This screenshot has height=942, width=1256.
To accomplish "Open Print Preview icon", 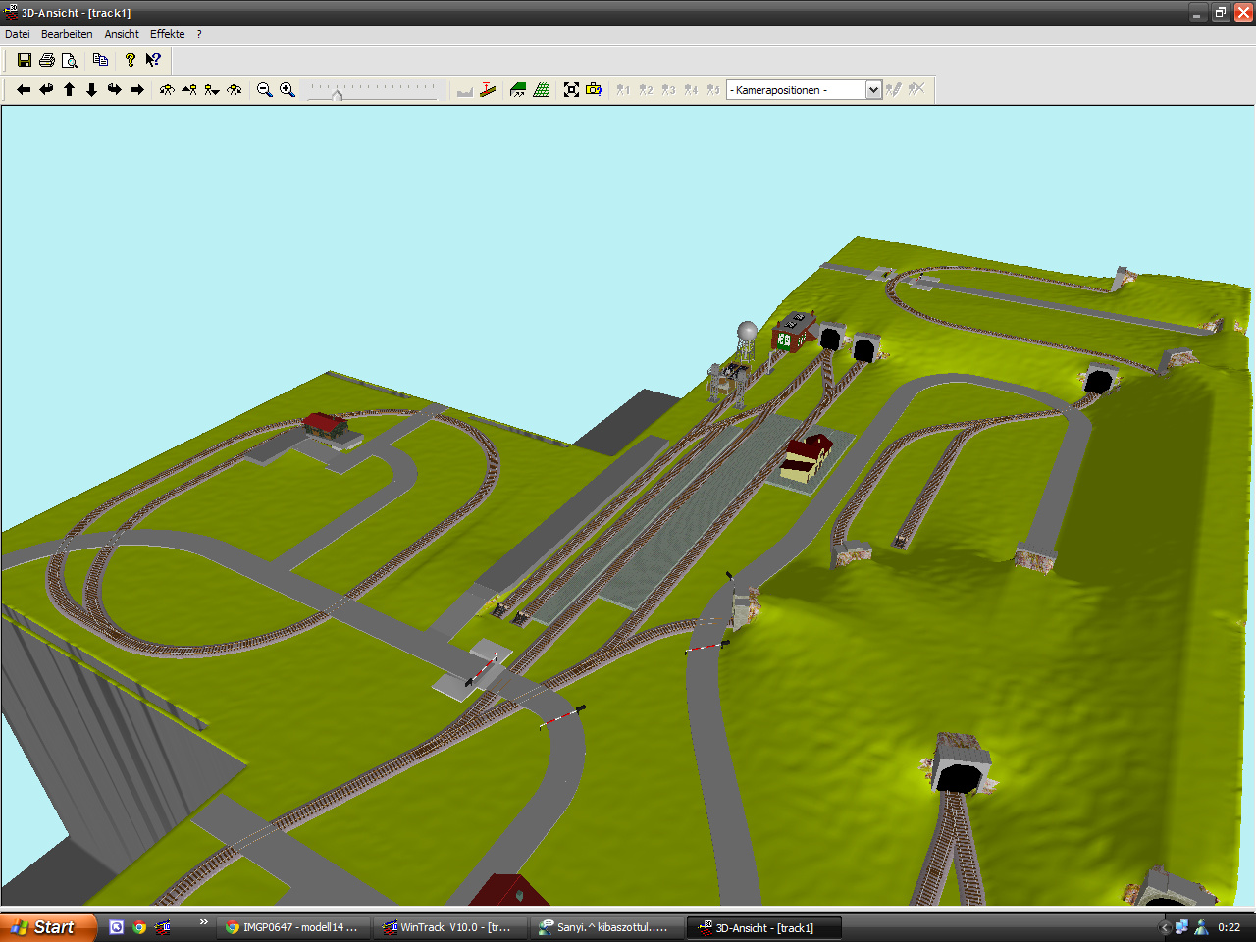I will pyautogui.click(x=70, y=60).
